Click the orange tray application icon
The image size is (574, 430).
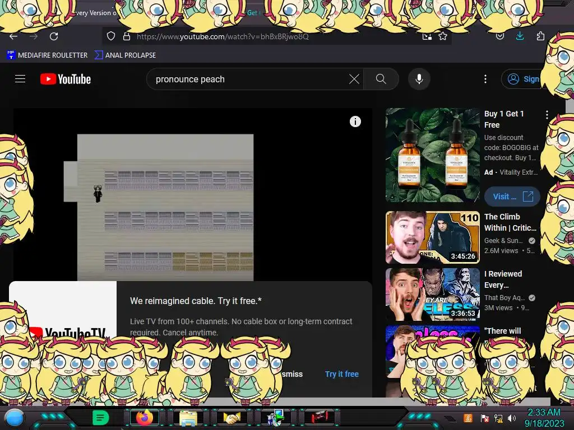click(x=467, y=418)
